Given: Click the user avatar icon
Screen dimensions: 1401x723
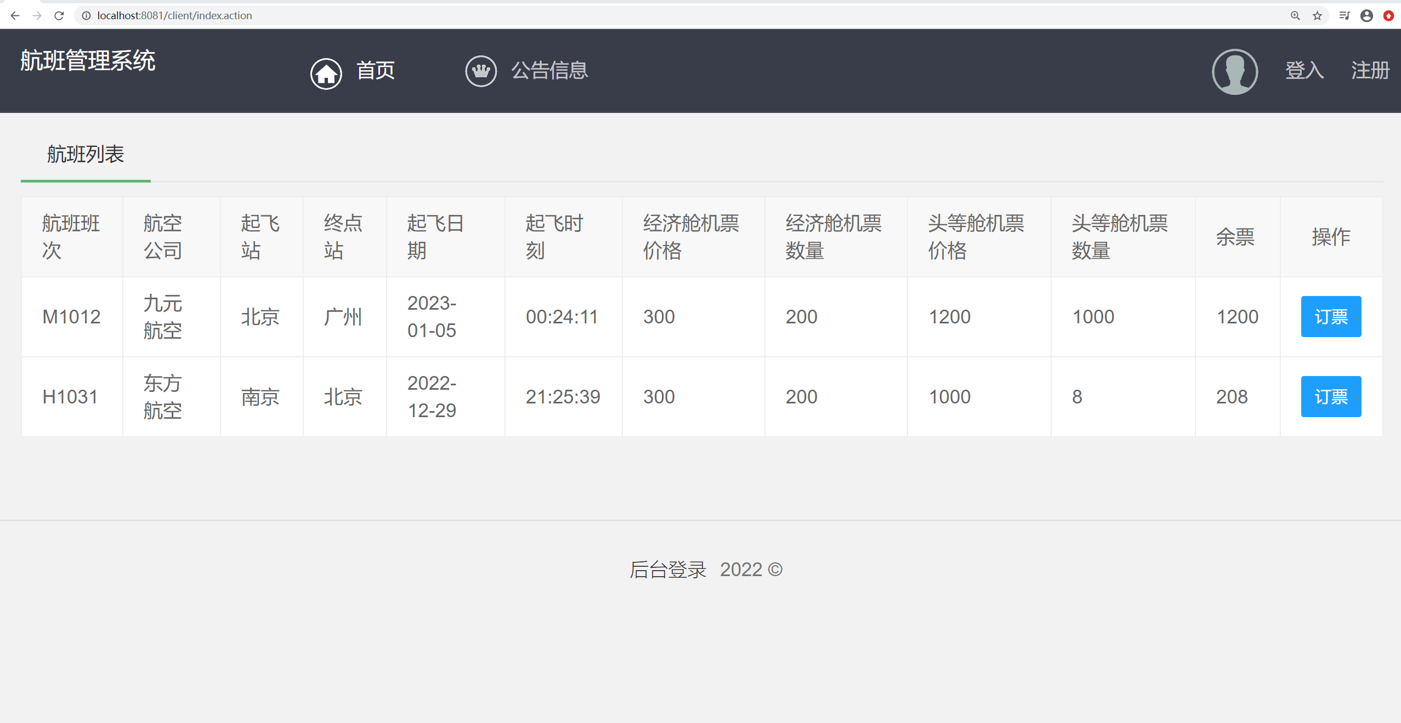Looking at the screenshot, I should tap(1234, 72).
